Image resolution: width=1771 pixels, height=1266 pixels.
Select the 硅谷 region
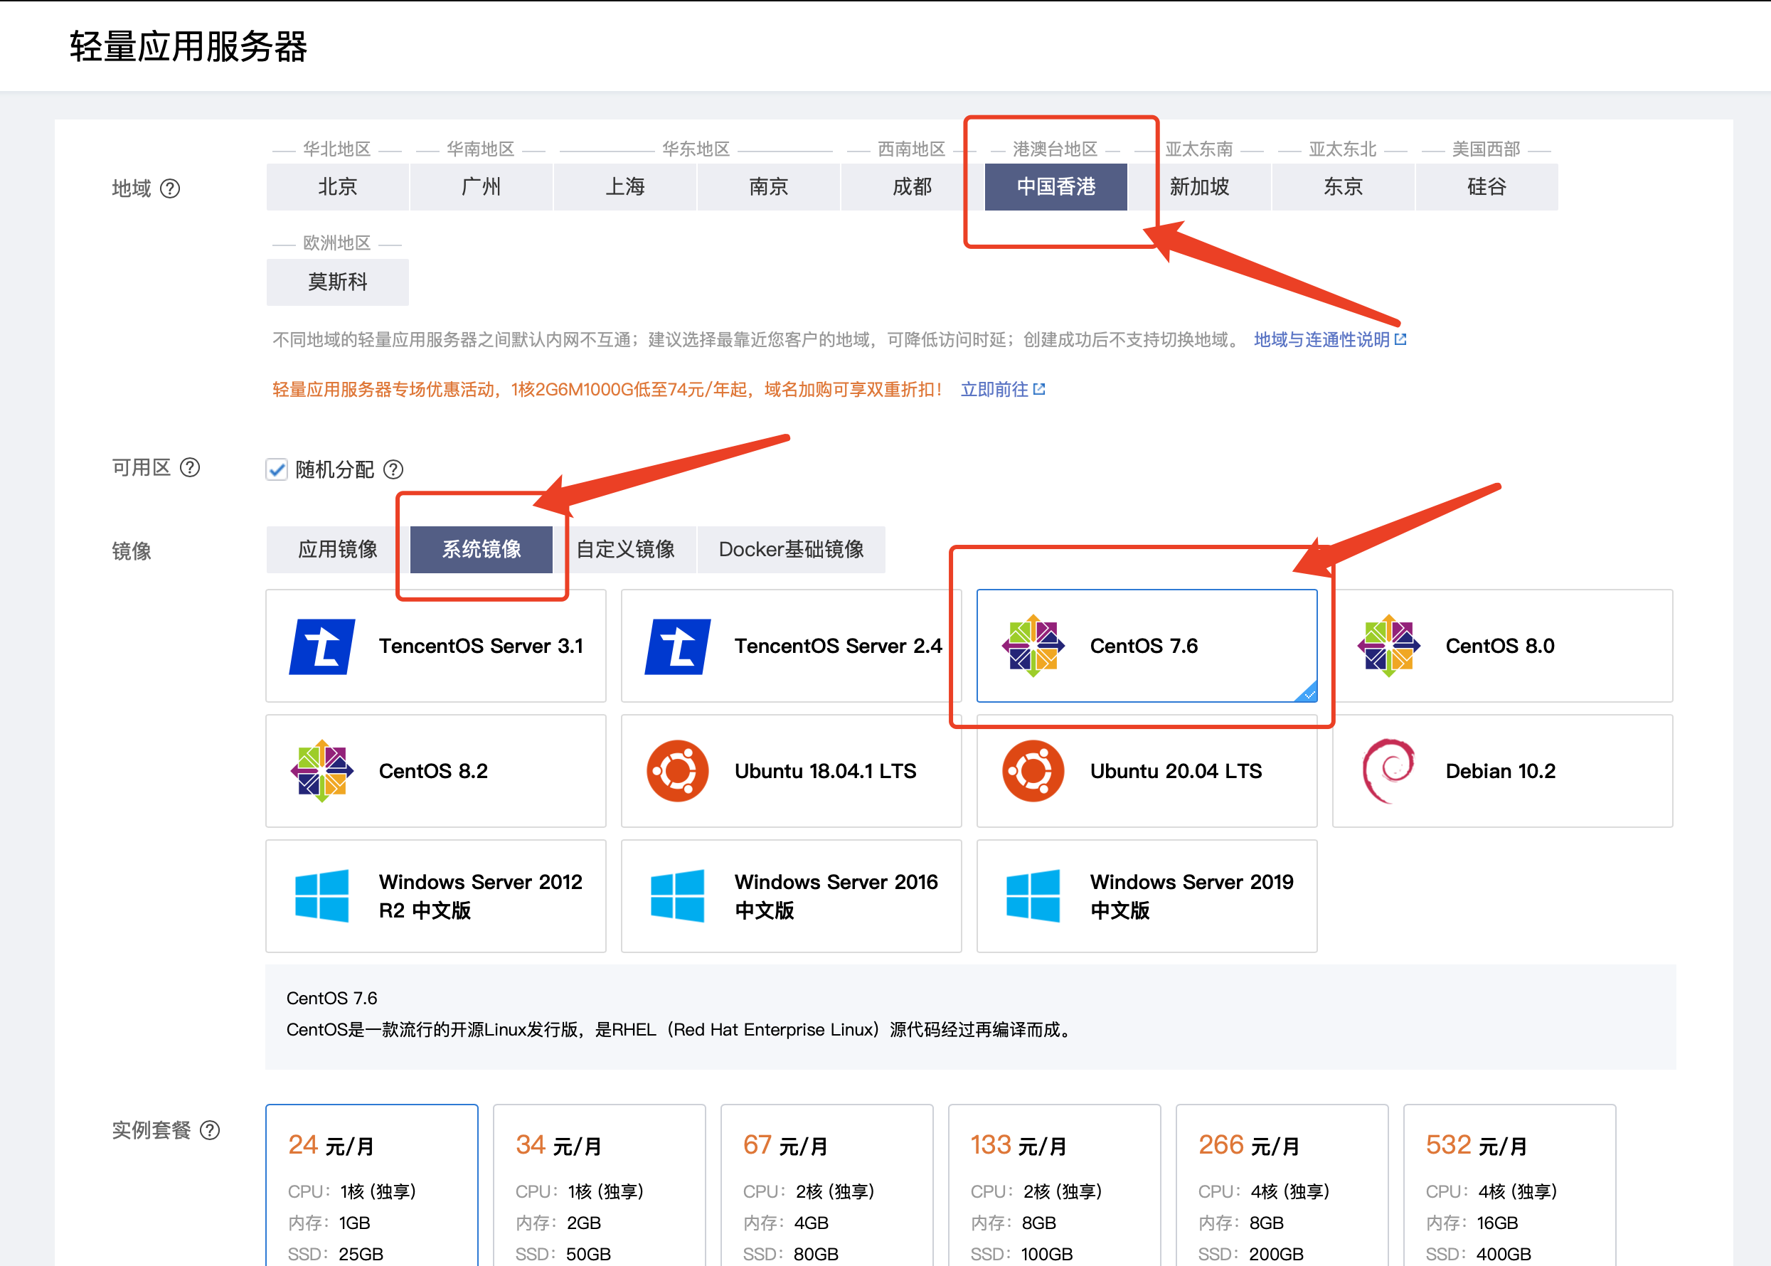(x=1487, y=187)
